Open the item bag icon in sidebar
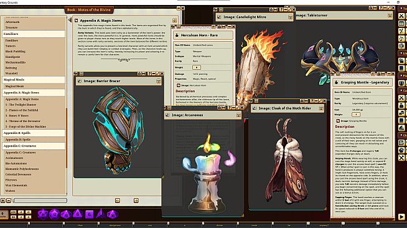407x228 pixels. click(x=401, y=105)
